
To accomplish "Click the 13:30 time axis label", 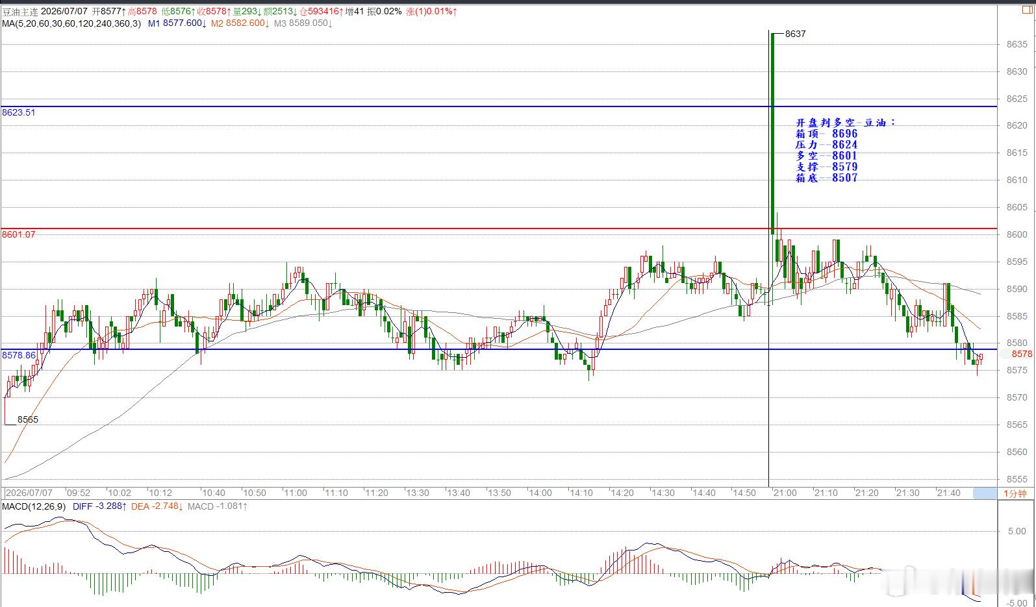I will coord(418,493).
